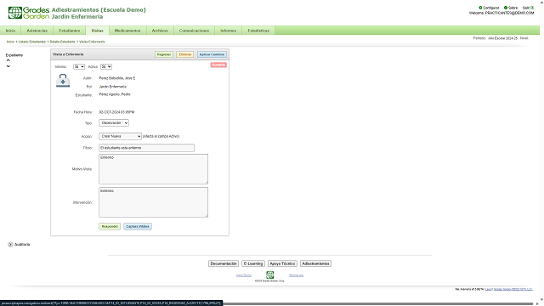Click the Salir exit icon
544x306 pixels.
click(x=532, y=8)
